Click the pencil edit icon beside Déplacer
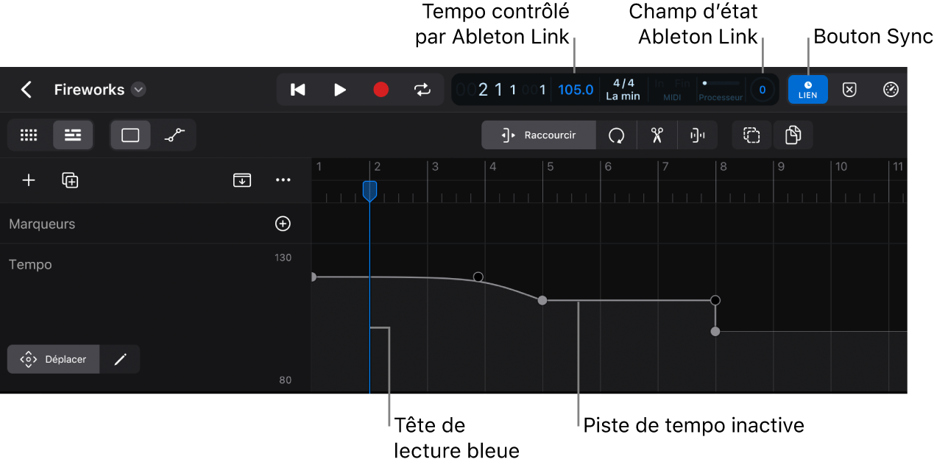 119,359
